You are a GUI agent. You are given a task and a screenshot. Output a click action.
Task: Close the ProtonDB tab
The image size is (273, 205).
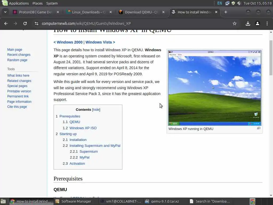point(58,12)
